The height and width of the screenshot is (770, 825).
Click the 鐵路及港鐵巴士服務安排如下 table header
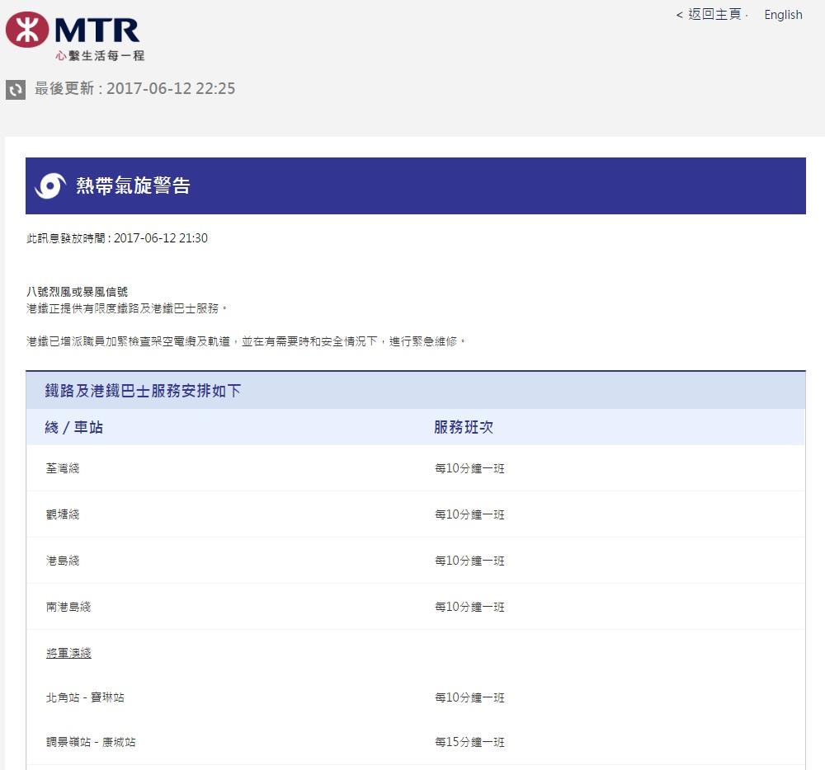143,391
